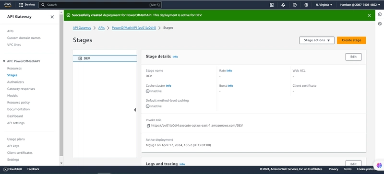
Task: Edit the Logs and tracing section
Action: (x=353, y=164)
